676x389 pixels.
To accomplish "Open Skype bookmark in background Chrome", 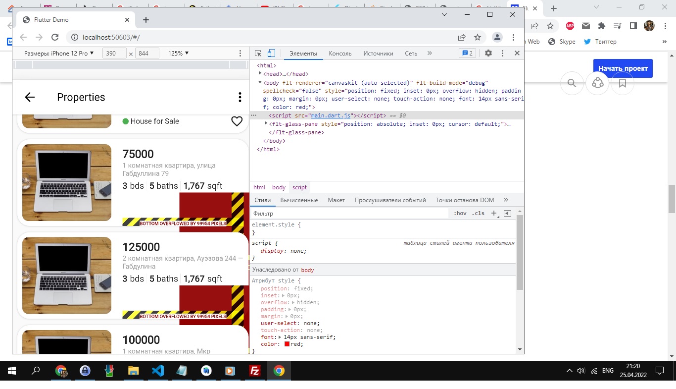I will click(x=562, y=42).
